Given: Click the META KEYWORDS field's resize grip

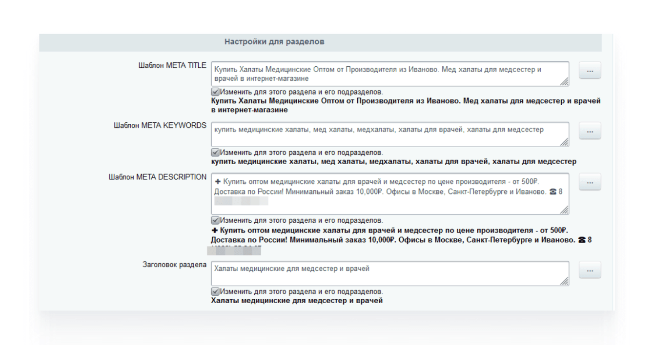Looking at the screenshot, I should tap(565, 143).
